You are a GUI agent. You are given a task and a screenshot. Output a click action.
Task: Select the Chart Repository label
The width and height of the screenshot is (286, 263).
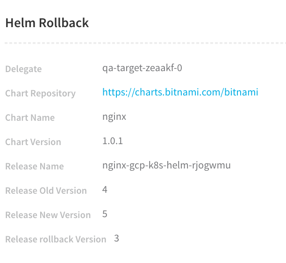coord(40,94)
